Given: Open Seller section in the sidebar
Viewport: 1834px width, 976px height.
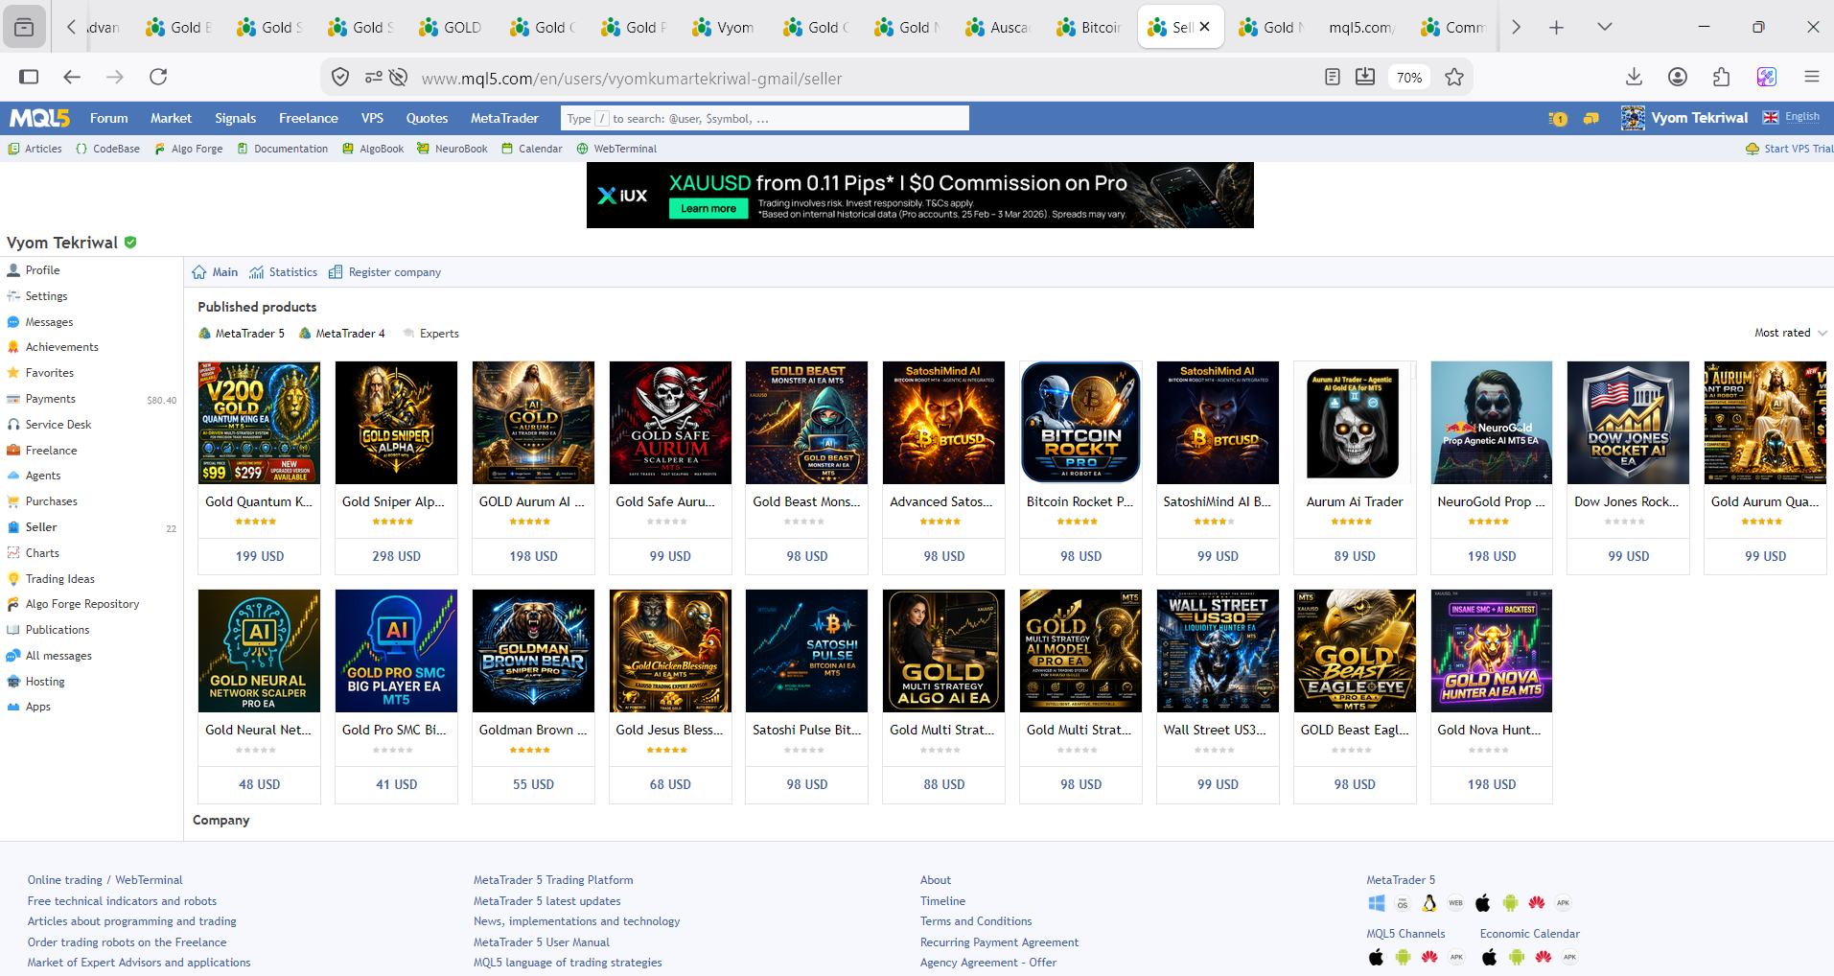Looking at the screenshot, I should [40, 527].
